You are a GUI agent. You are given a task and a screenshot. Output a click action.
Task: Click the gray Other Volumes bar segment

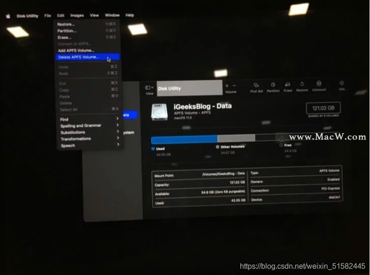point(236,138)
